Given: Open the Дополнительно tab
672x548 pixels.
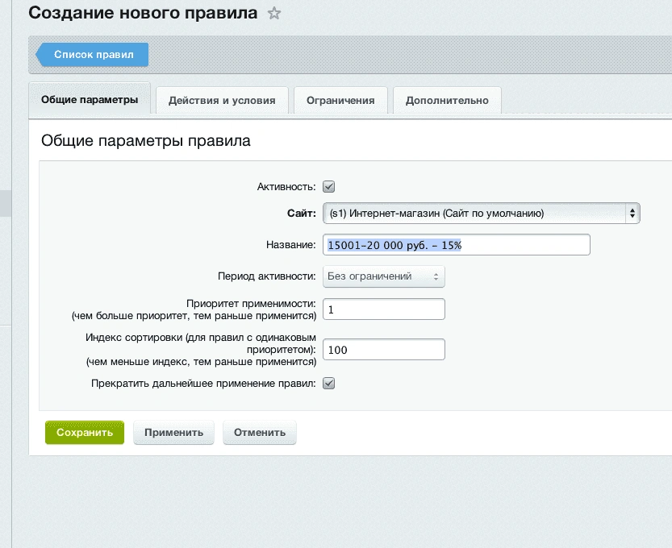Looking at the screenshot, I should pos(447,100).
